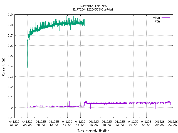Click the 0.6 y-axis tick label
The height and width of the screenshot is (133, 178).
click(x=10, y=46)
